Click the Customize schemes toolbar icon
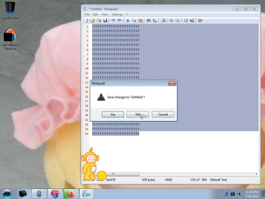The image size is (265, 199). [x=192, y=20]
